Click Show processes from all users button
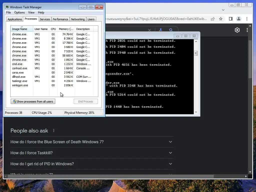The height and width of the screenshot is (192, 256). click(x=33, y=101)
